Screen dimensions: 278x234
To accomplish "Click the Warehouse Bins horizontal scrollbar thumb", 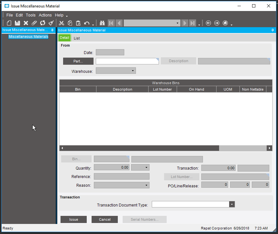I will click(x=242, y=148).
